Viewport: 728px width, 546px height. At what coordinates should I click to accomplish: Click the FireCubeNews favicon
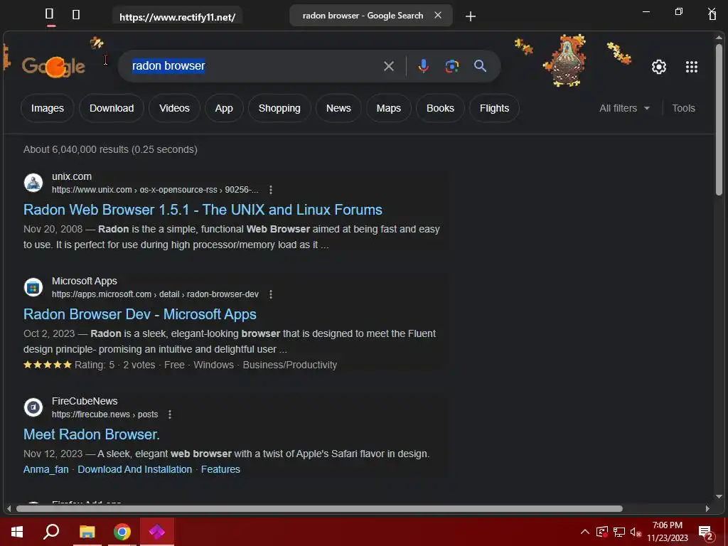coord(33,407)
